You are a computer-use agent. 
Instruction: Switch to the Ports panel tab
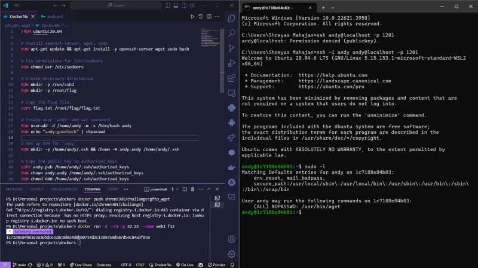(x=113, y=189)
